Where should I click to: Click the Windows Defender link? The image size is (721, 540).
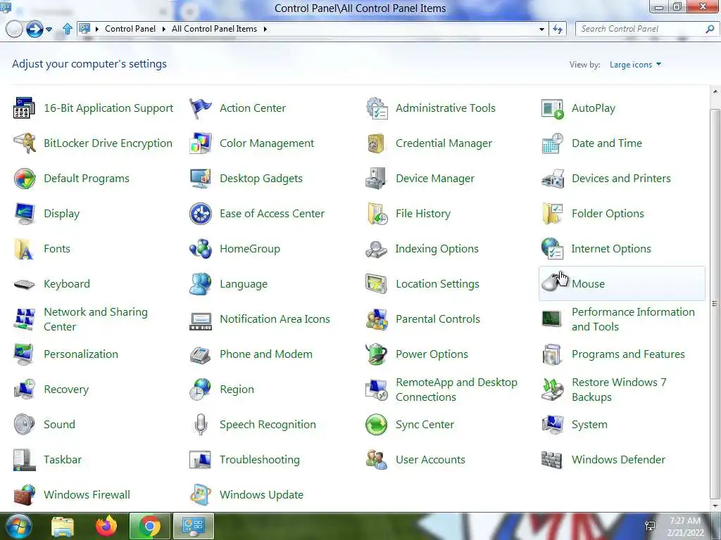[x=618, y=460]
